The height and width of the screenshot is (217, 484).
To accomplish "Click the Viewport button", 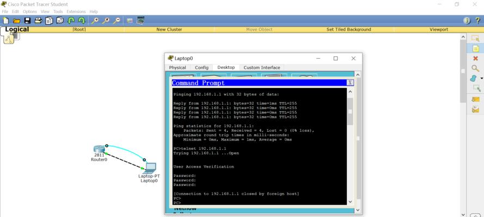I will click(x=439, y=29).
